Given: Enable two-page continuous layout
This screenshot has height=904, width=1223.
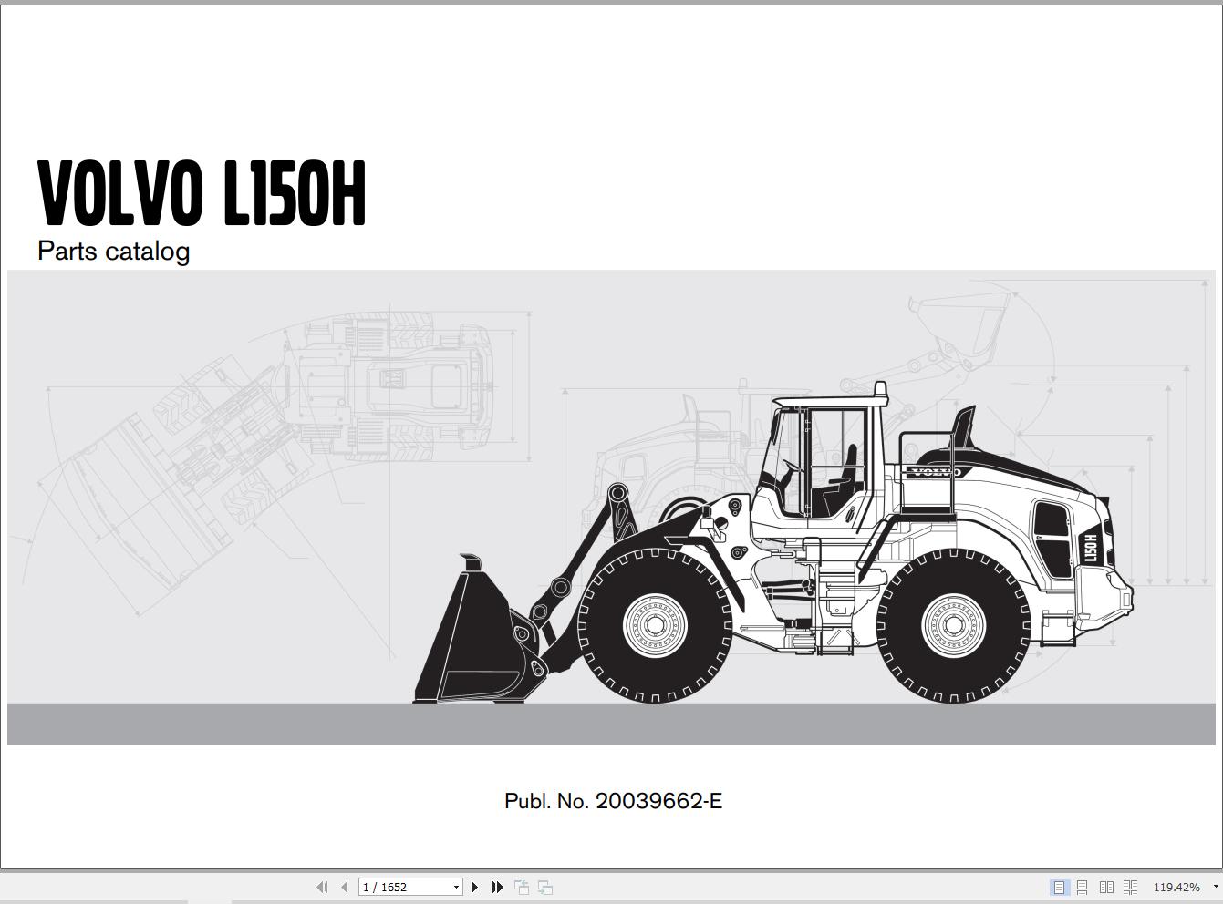Looking at the screenshot, I should [x=1131, y=887].
